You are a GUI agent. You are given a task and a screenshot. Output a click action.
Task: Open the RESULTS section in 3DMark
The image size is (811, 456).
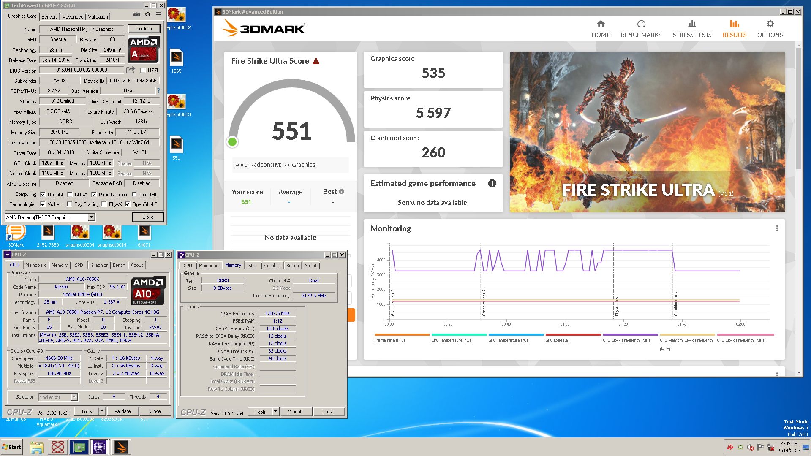(x=734, y=29)
